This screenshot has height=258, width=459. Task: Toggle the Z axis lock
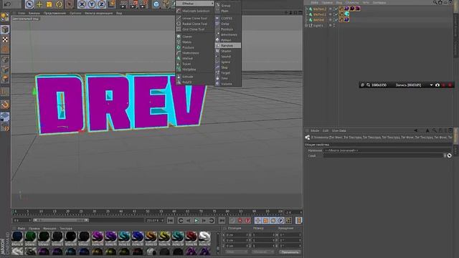pos(102,4)
